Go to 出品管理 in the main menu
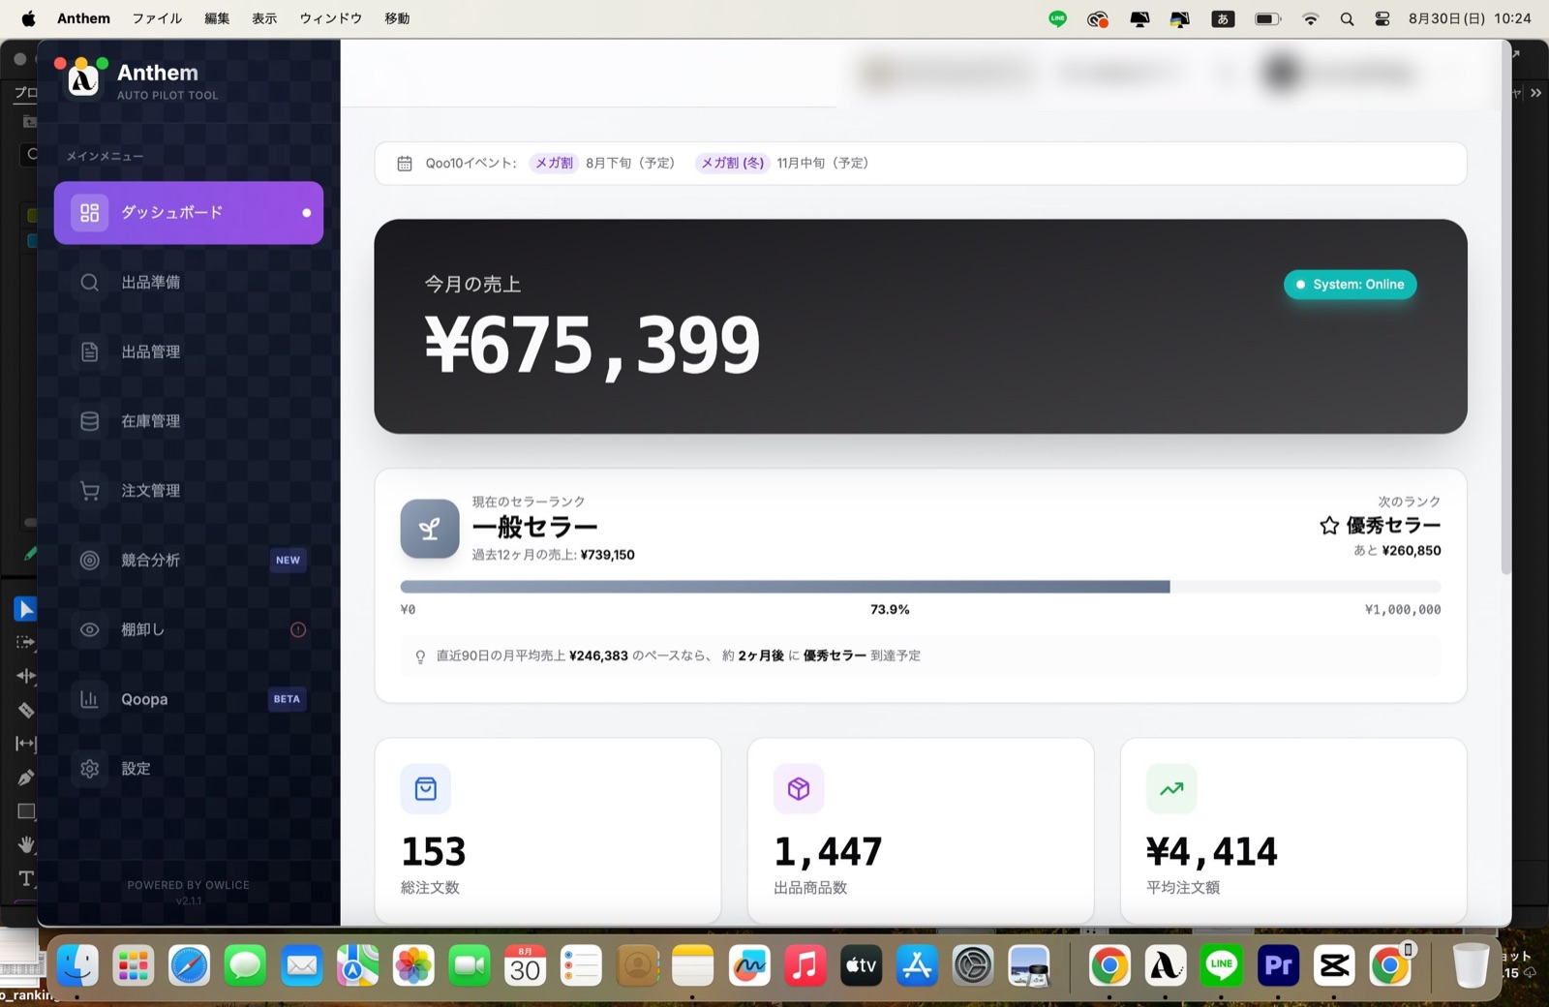This screenshot has height=1007, width=1549. click(189, 351)
